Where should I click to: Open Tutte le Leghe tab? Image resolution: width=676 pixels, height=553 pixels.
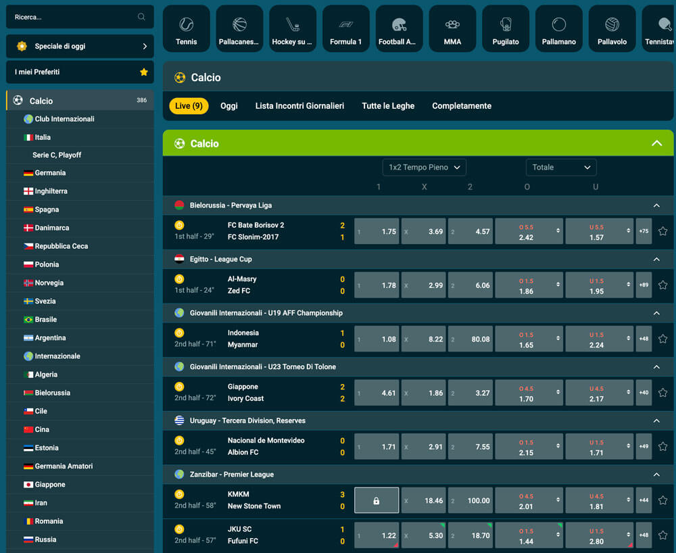click(388, 106)
